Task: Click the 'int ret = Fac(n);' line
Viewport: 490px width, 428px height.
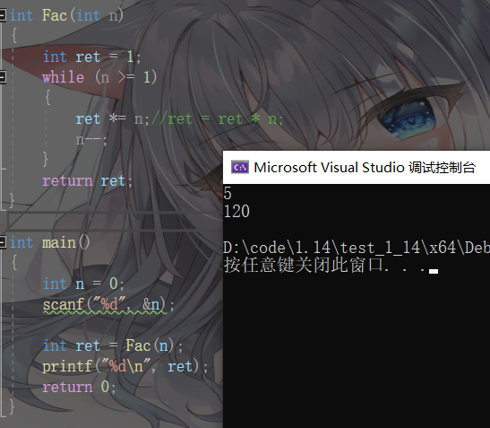Action: (x=113, y=345)
